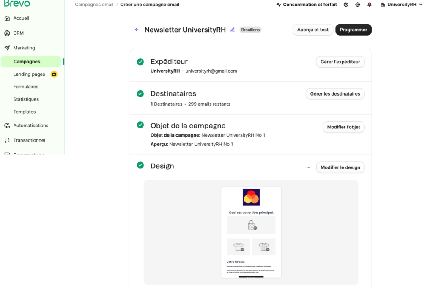The height and width of the screenshot is (287, 433).
Task: Open the settings gear icon
Action: click(x=358, y=5)
